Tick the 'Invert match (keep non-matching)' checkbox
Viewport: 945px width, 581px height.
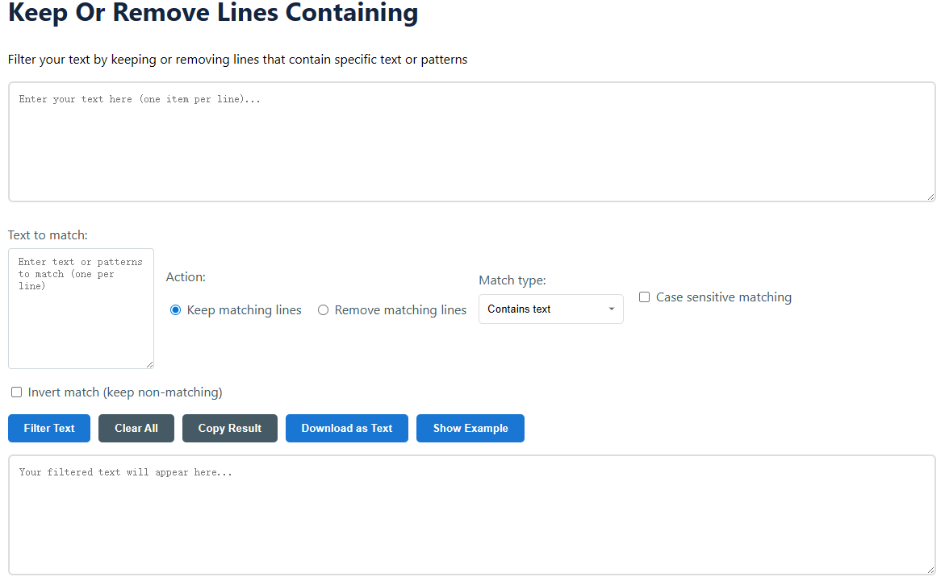(x=17, y=392)
